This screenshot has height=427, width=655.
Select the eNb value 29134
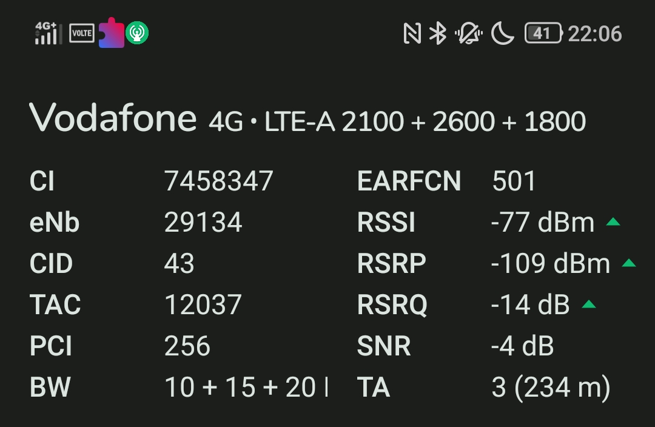(203, 222)
